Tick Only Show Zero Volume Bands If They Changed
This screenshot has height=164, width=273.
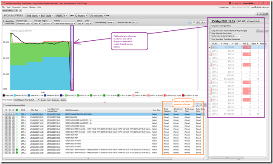click(x=210, y=31)
